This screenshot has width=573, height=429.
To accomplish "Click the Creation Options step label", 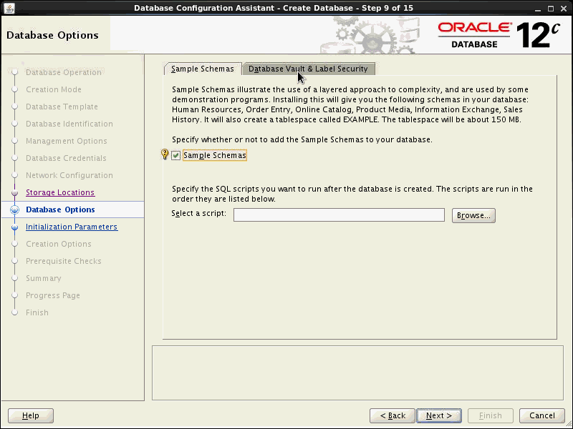I will [59, 244].
